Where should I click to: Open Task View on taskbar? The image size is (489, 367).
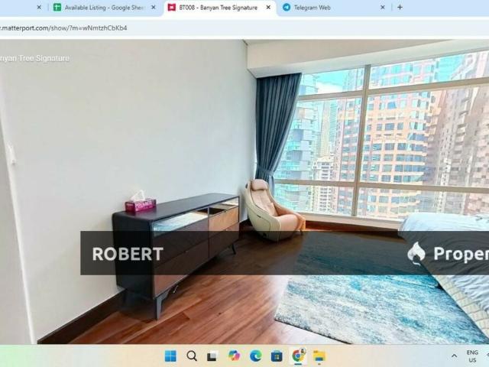pos(212,356)
